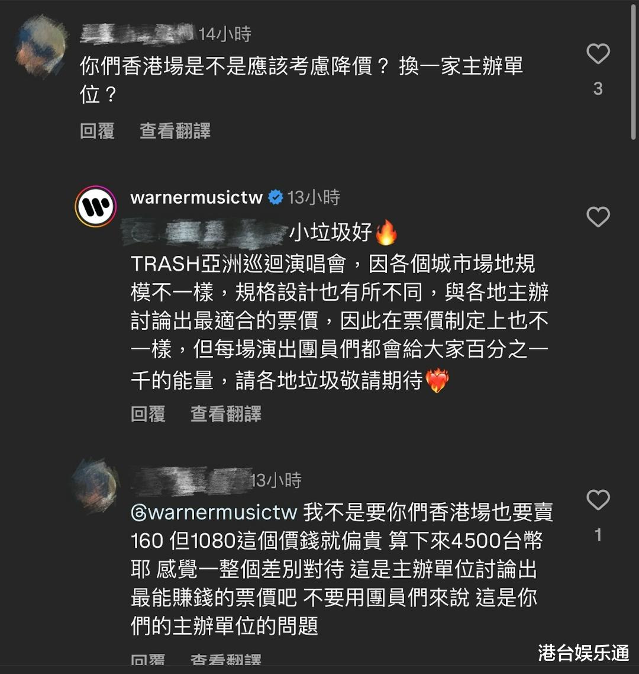The width and height of the screenshot is (639, 674).
Task: Click the like count 1 on bottom comment
Action: [598, 535]
